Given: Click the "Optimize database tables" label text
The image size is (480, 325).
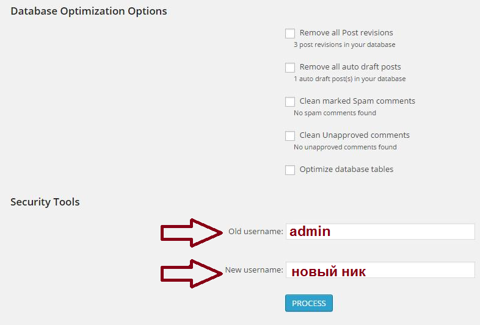Looking at the screenshot, I should tap(346, 170).
